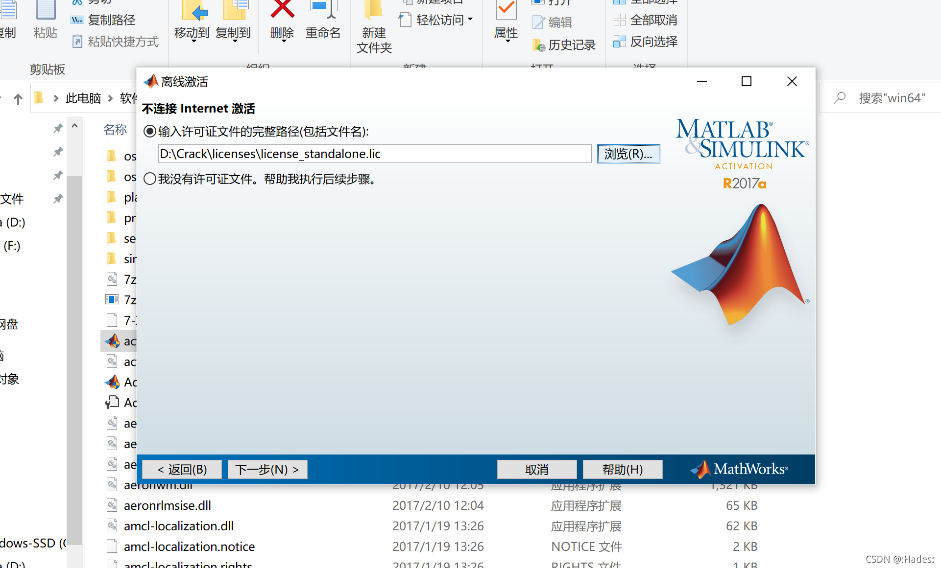
Task: Click the license file path input field
Action: [374, 154]
